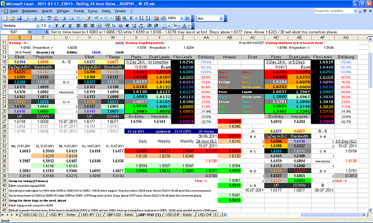
Task: Expand the Font Color dropdown arrow
Action: click(x=189, y=26)
